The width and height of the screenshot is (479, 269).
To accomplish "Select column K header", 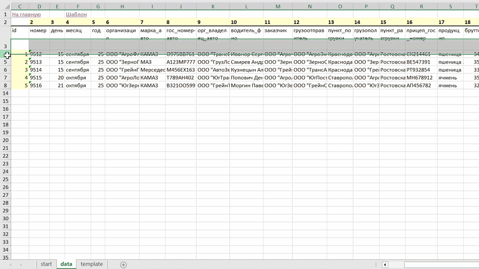I will point(213,6).
